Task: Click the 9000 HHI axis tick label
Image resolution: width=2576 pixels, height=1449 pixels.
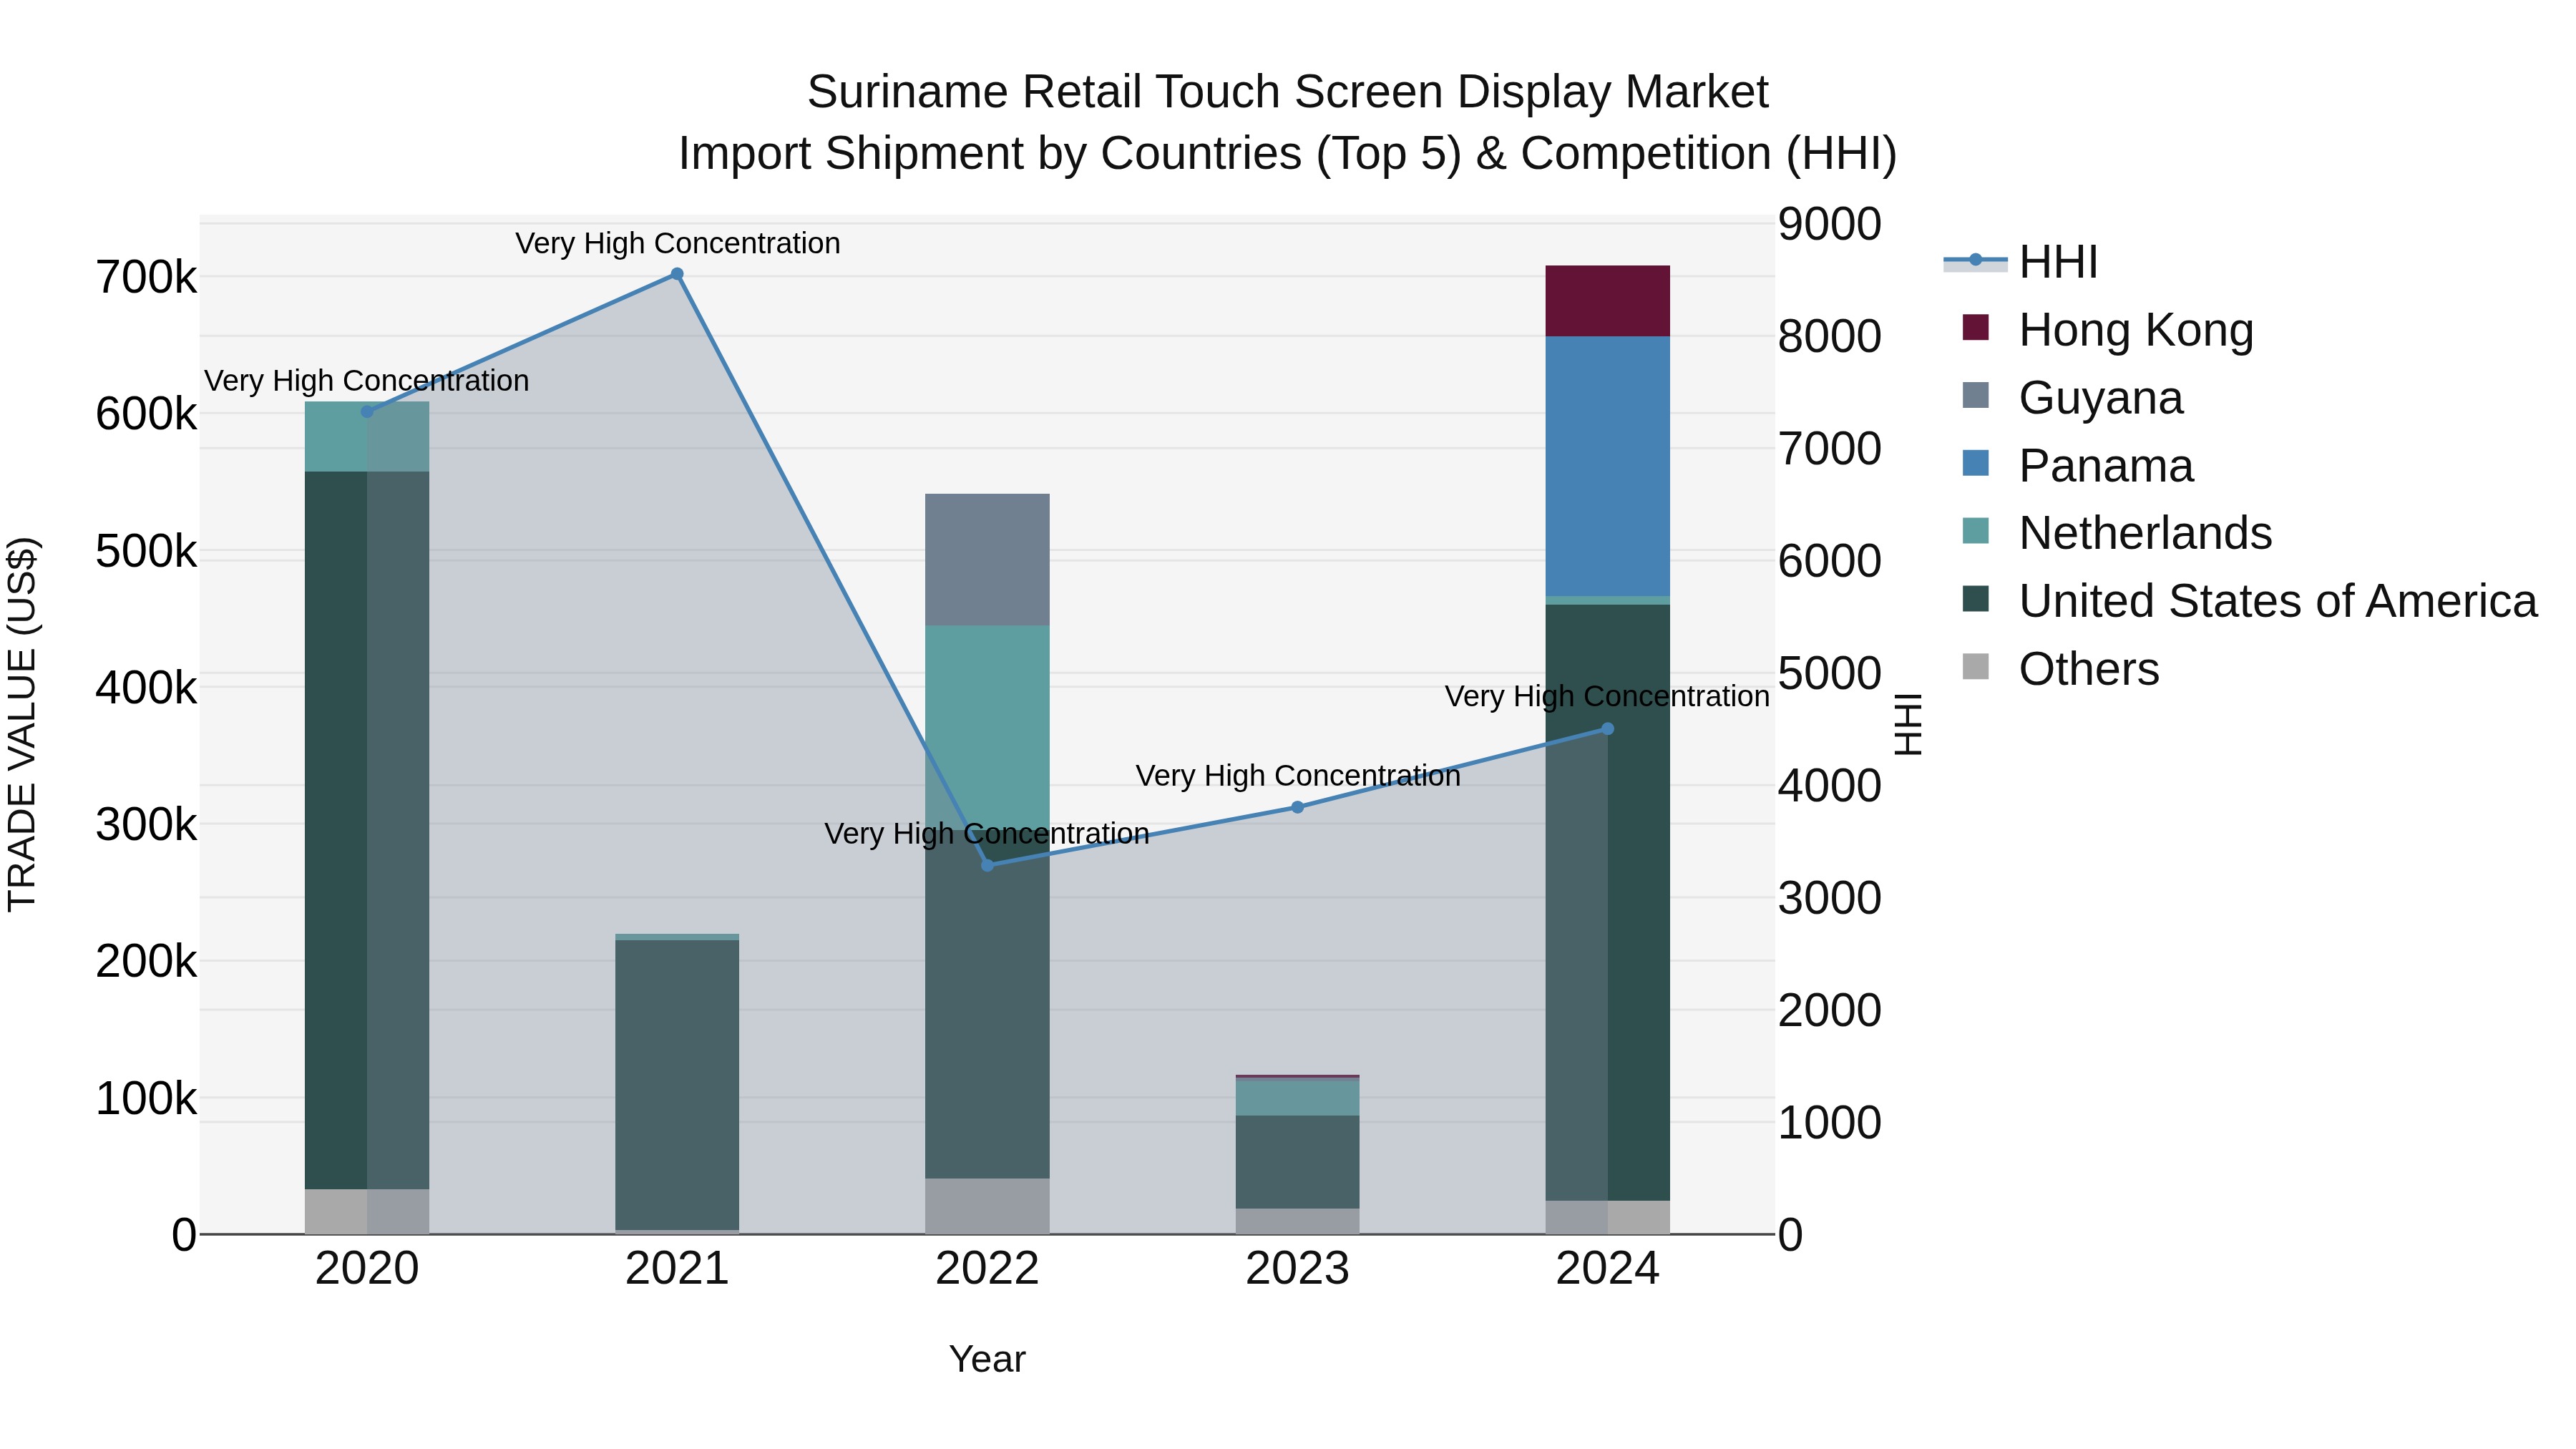Action: 1829,224
